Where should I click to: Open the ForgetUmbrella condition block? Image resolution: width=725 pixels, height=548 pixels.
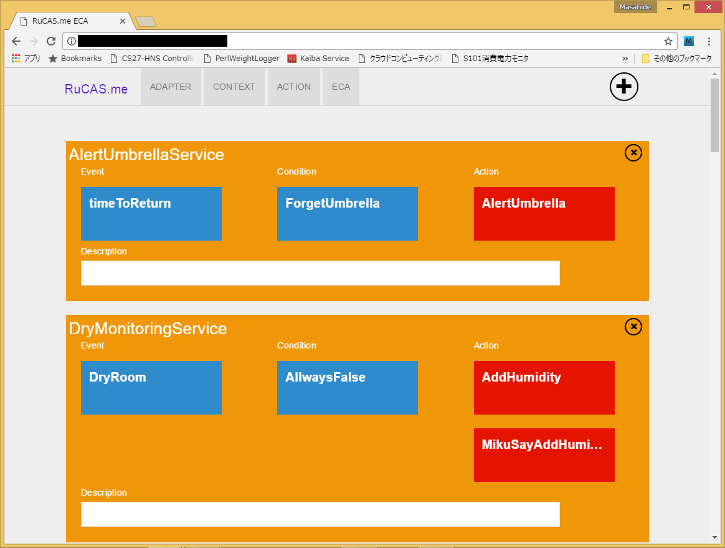pos(347,213)
